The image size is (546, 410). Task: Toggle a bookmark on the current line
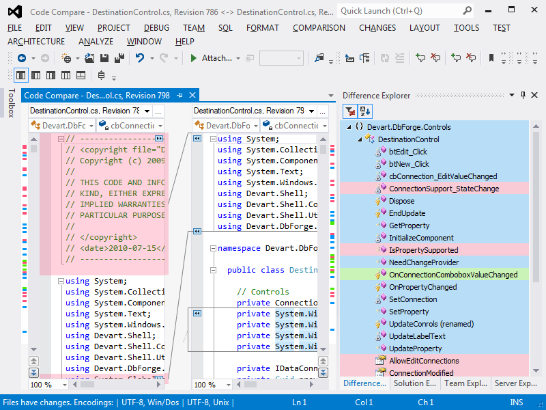click(x=491, y=57)
